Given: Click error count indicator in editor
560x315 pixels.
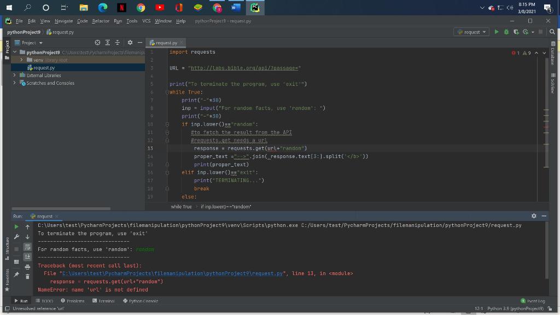Looking at the screenshot, I should pos(515,53).
